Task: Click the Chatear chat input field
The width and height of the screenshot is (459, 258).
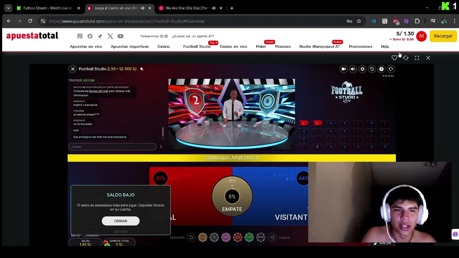Action: (x=112, y=147)
